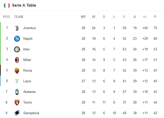164x118 pixels.
Task: Click the +/- goal difference header
Action: [145, 17]
